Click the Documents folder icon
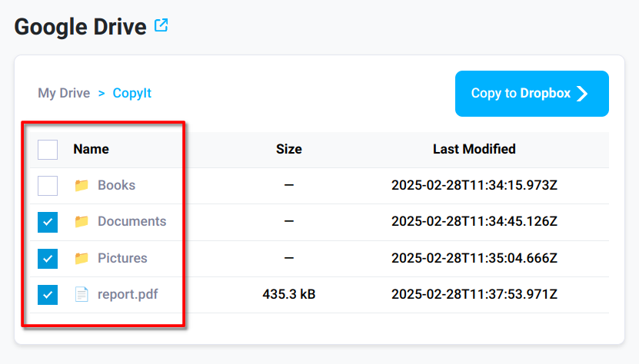Viewport: 639px width, 364px height. (x=82, y=221)
